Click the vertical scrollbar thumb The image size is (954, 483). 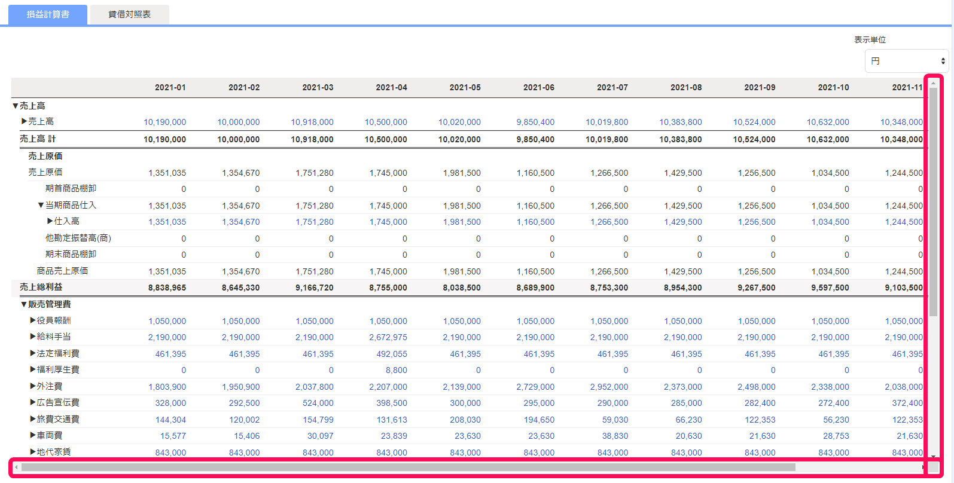click(x=933, y=202)
